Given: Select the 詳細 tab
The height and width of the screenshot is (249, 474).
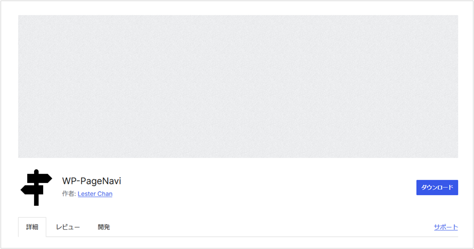Looking at the screenshot, I should 32,227.
